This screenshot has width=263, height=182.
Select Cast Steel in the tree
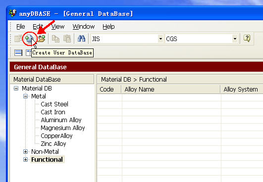point(54,104)
